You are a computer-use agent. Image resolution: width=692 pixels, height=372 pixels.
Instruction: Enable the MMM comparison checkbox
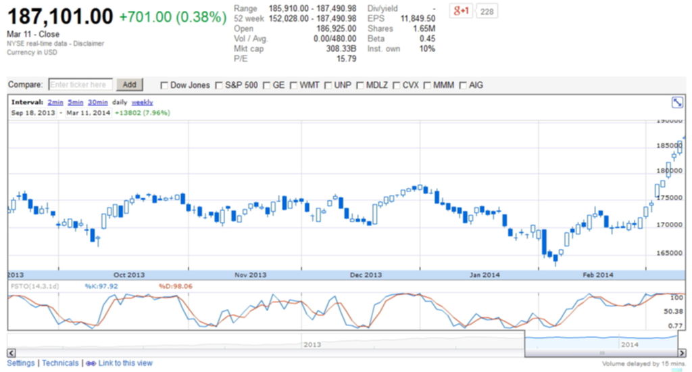[x=427, y=85]
